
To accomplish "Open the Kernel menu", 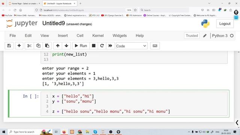I will (98, 36).
